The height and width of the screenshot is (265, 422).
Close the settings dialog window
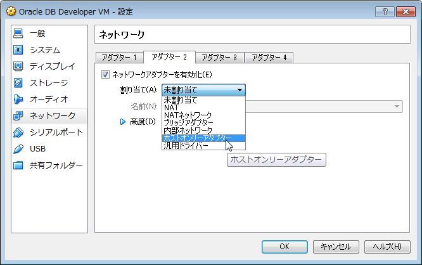click(x=406, y=11)
